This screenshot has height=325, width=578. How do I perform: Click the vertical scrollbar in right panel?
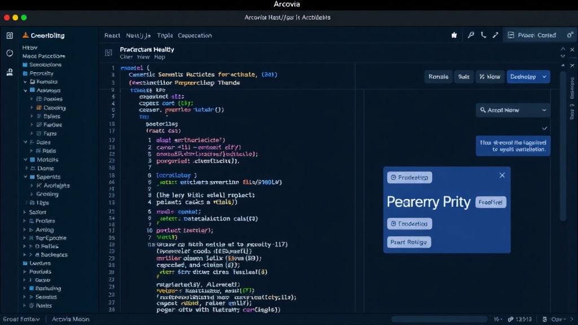pyautogui.click(x=563, y=146)
